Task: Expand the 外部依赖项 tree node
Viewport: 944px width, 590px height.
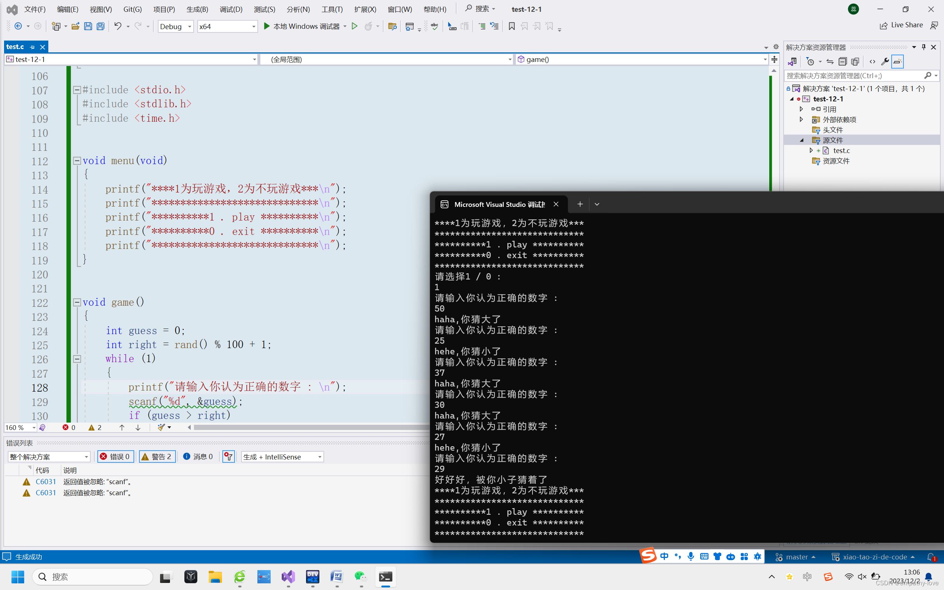Action: point(801,119)
